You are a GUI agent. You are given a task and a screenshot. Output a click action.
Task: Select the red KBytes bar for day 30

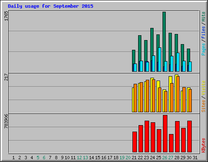(189, 136)
